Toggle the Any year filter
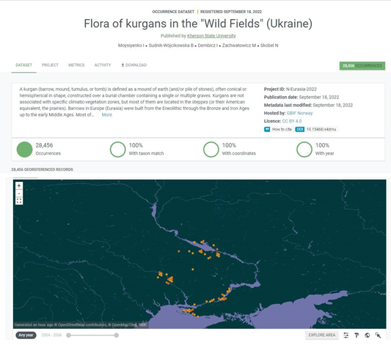The image size is (391, 345). pos(26,335)
